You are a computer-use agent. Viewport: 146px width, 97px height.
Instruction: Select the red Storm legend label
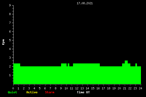50,92
